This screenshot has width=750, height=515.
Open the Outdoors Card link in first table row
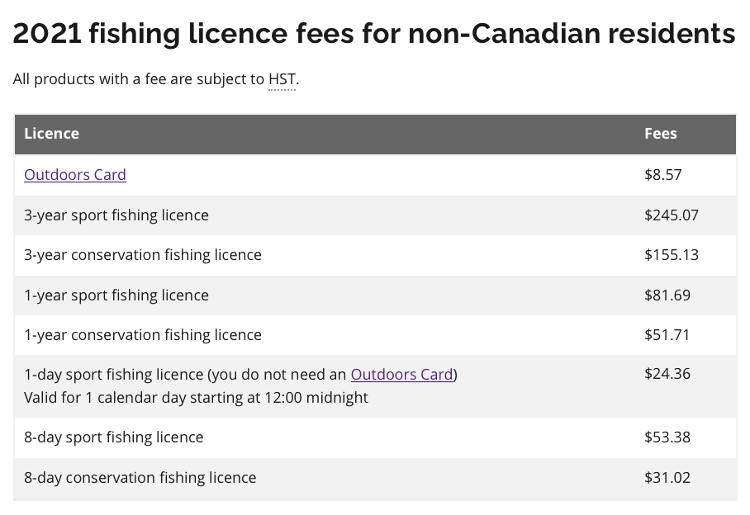[75, 175]
